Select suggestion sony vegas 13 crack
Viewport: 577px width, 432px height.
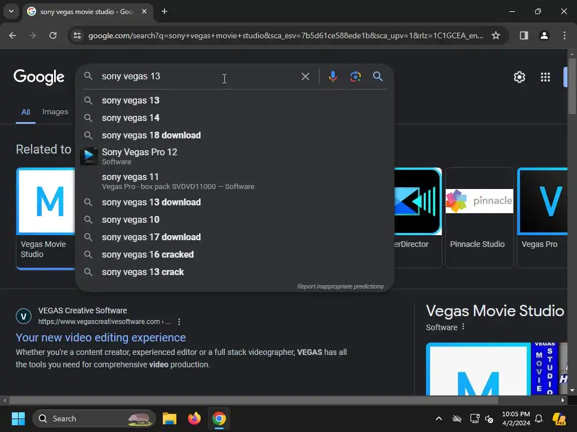(x=235, y=272)
